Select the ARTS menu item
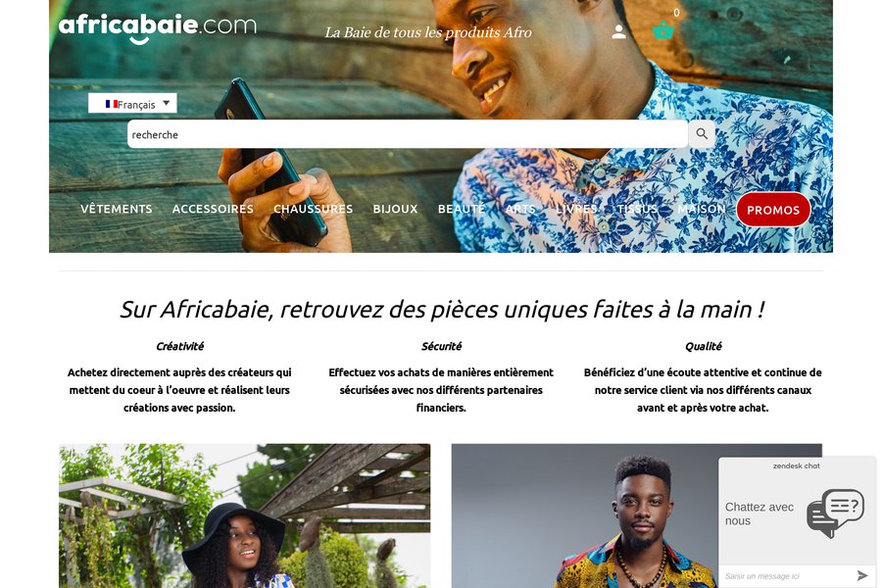The height and width of the screenshot is (588, 882). 520,209
